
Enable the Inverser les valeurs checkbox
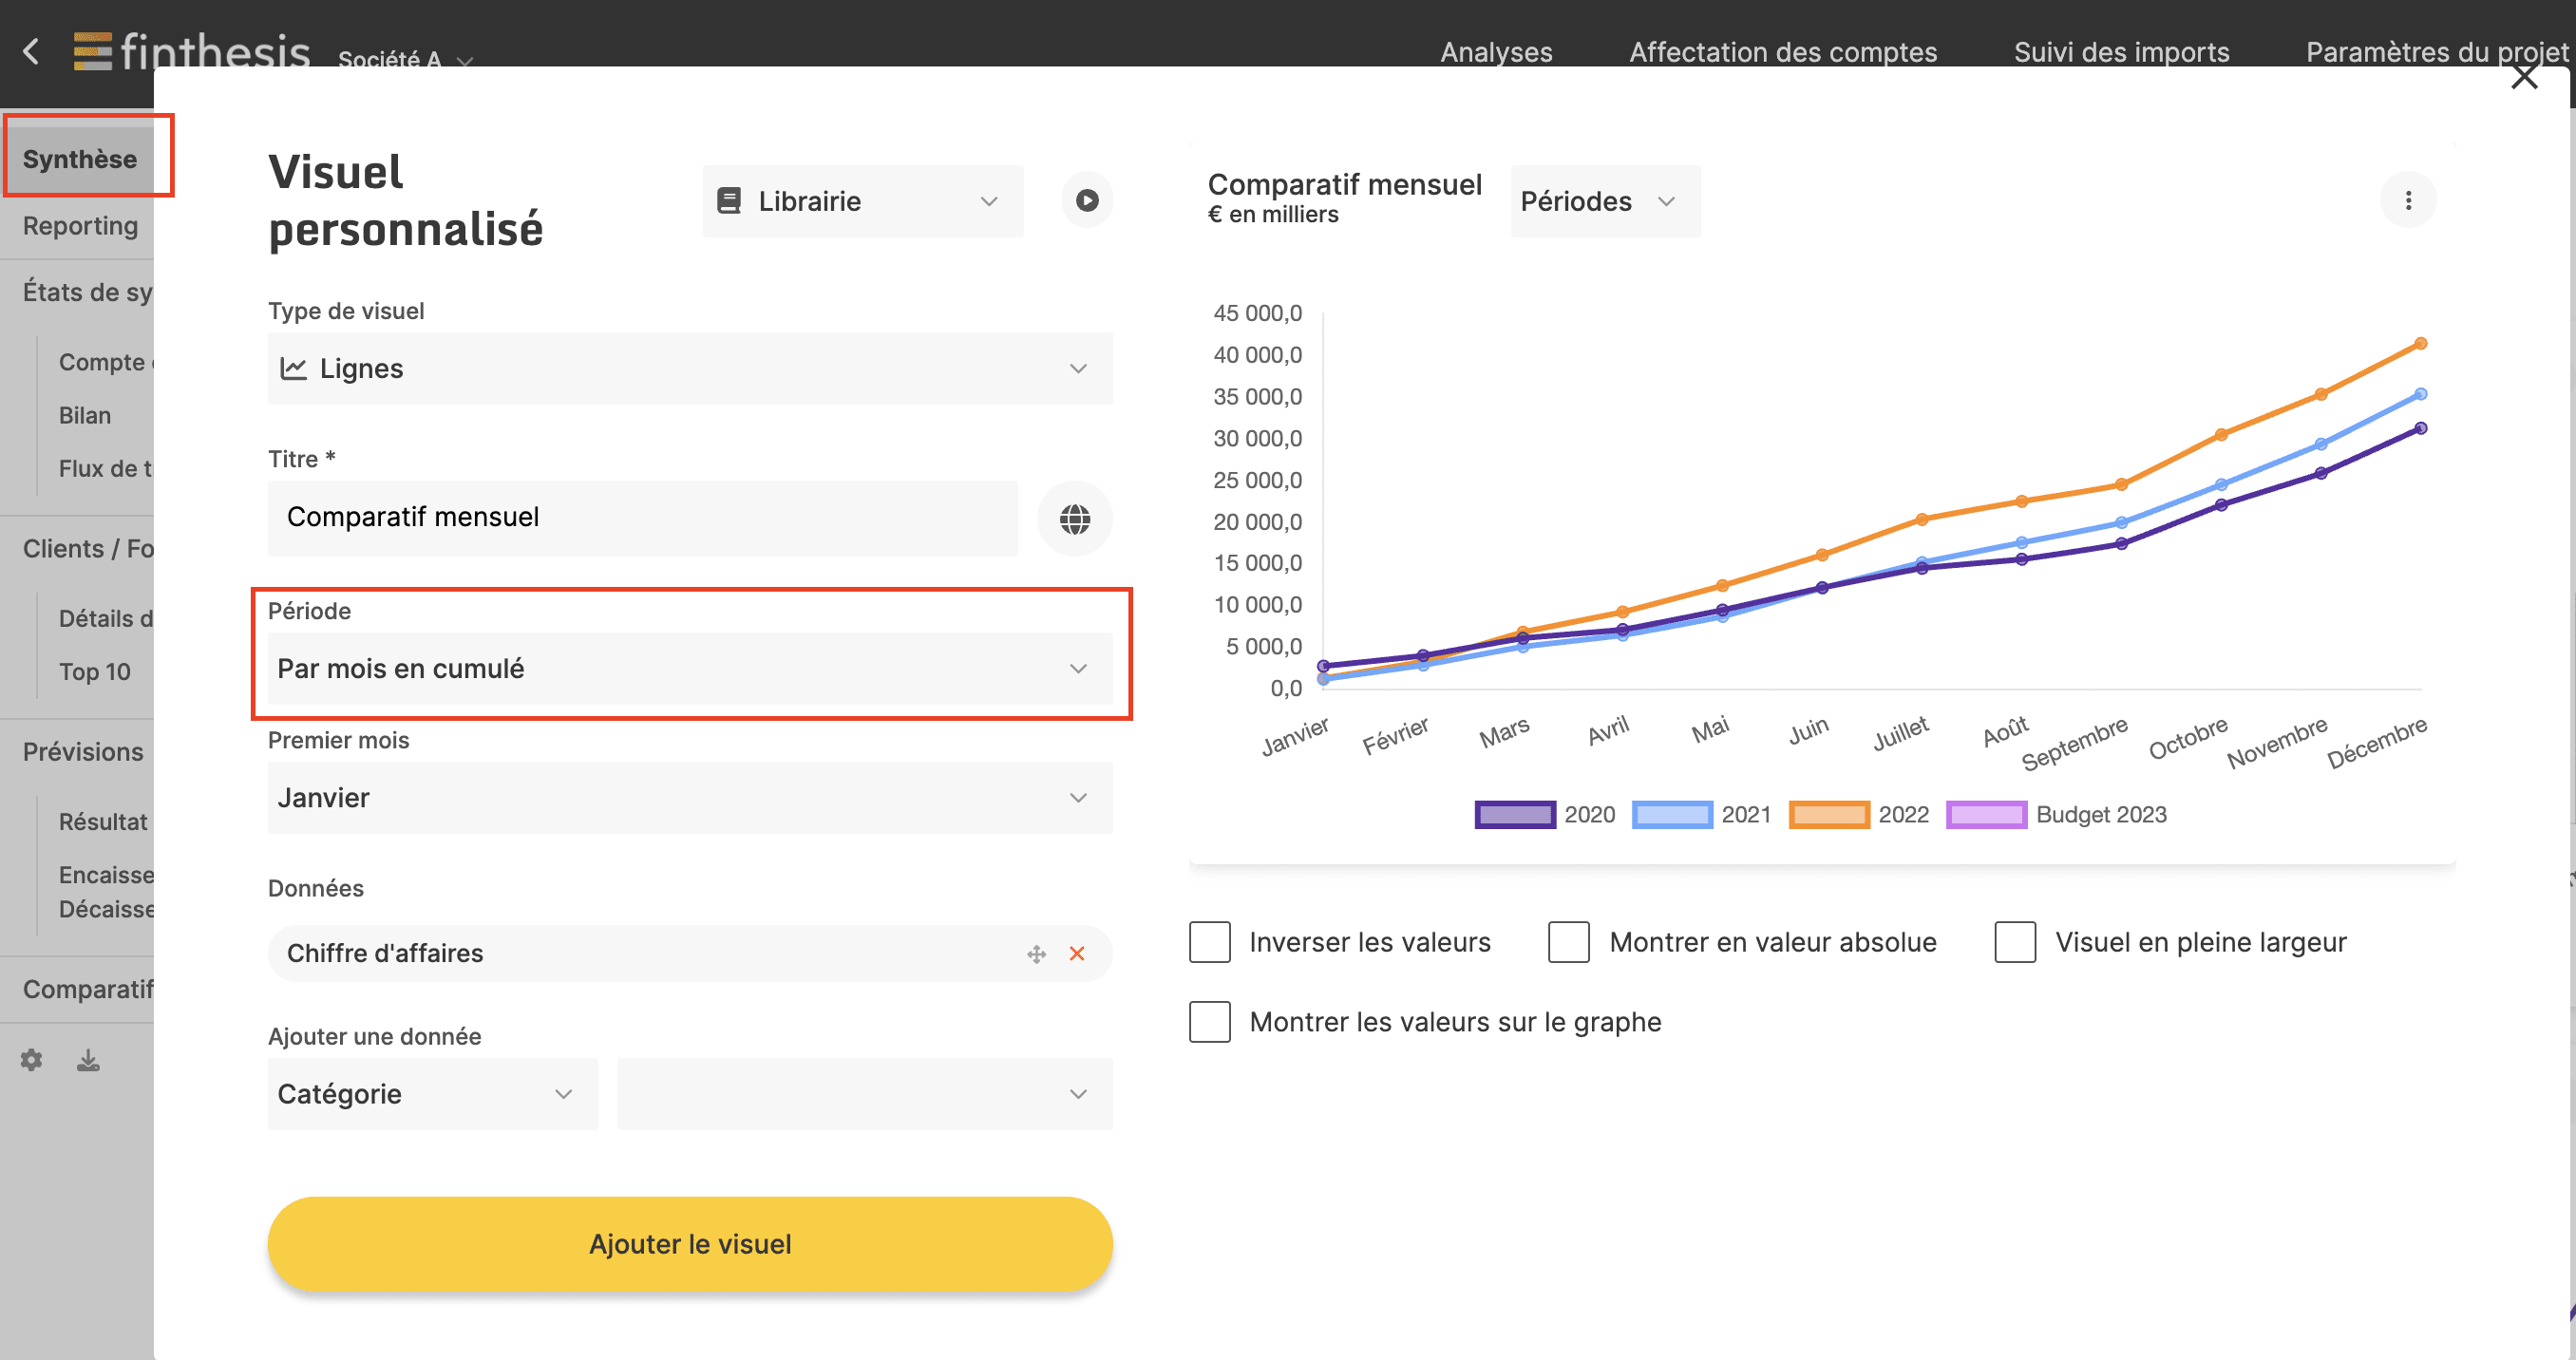[x=1209, y=941]
